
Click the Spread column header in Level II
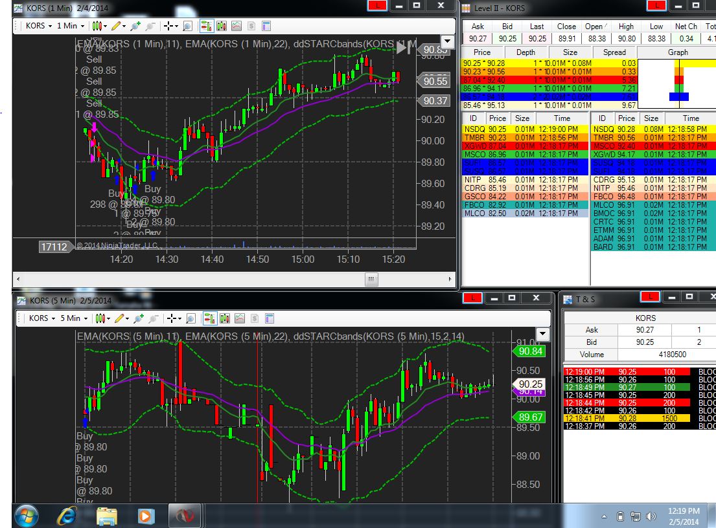point(614,52)
